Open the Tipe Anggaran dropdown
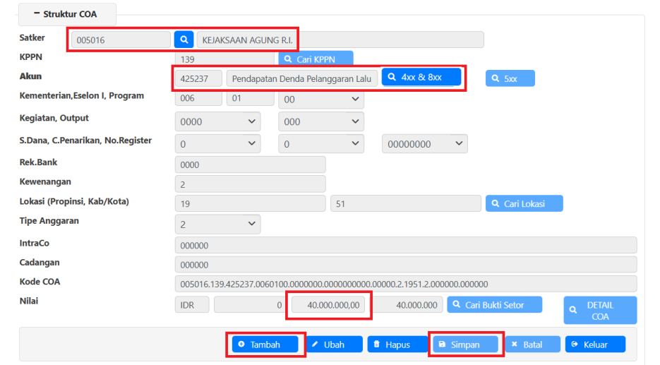660x365 pixels. (x=217, y=225)
